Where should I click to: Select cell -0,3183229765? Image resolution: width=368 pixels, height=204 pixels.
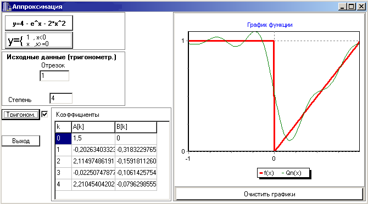[136, 150]
